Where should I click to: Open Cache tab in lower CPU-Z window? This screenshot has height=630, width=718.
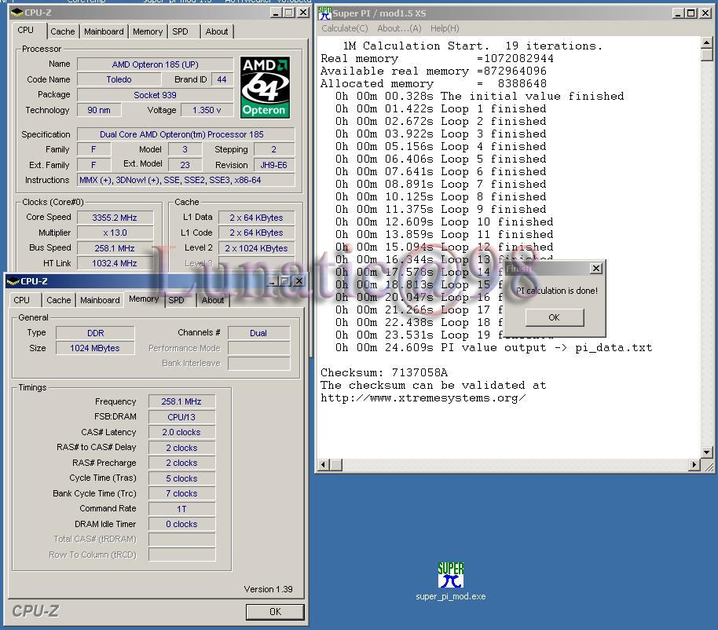[x=59, y=300]
